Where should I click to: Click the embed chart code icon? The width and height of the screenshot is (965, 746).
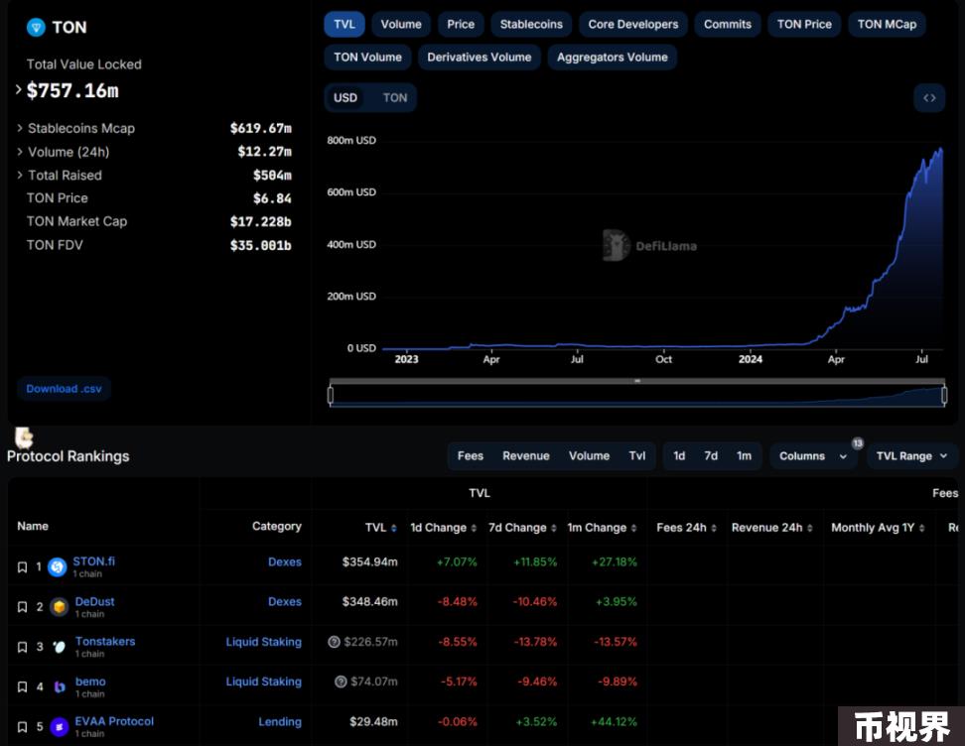click(929, 98)
